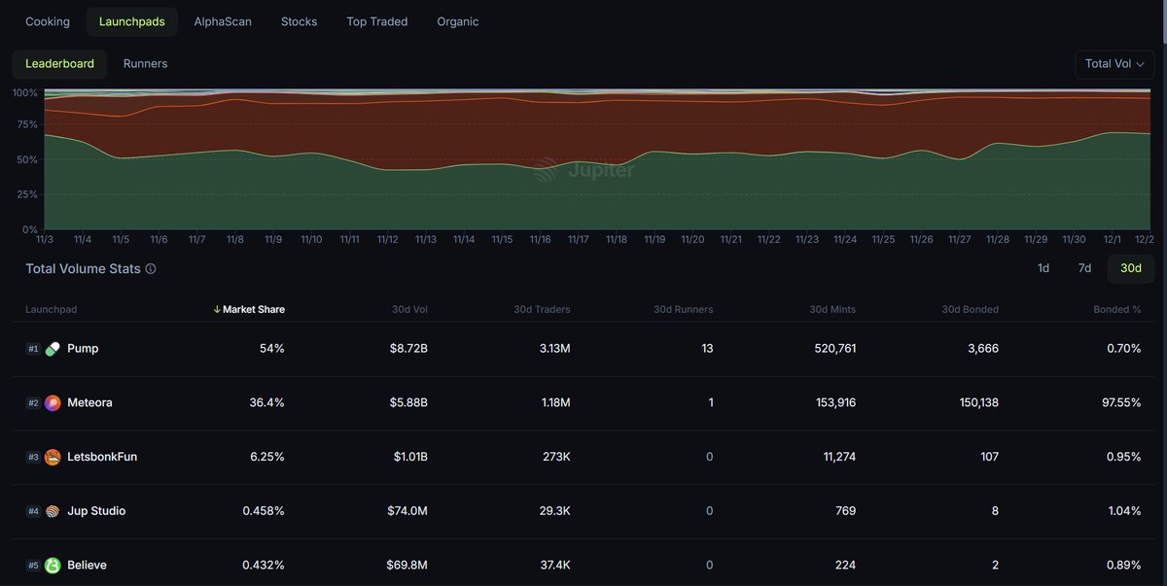Sort the table by 30d Vol

pos(409,309)
